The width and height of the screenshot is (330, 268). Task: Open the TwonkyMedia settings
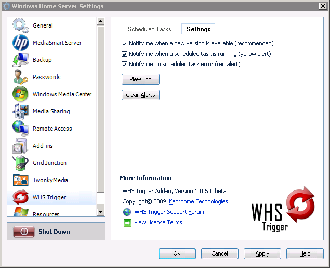(x=52, y=180)
